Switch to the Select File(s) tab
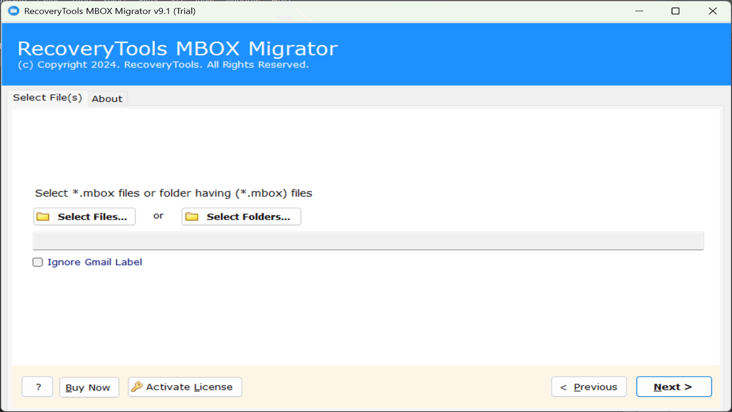 pyautogui.click(x=47, y=97)
